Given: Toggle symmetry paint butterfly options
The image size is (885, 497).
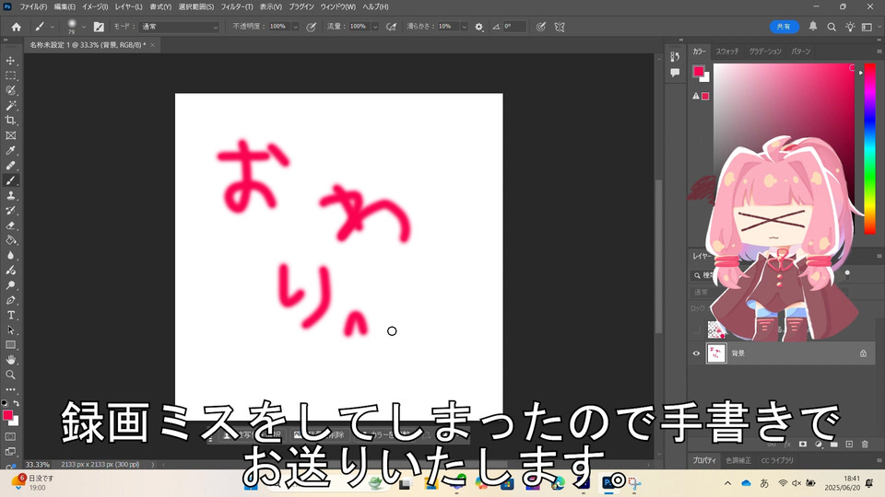Looking at the screenshot, I should point(560,27).
